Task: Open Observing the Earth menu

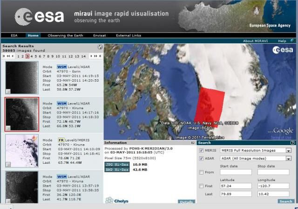Action: coord(65,35)
